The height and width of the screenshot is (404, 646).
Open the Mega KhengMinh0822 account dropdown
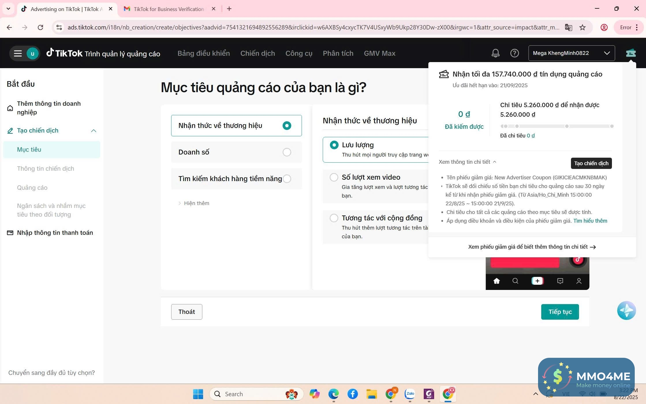(x=571, y=53)
